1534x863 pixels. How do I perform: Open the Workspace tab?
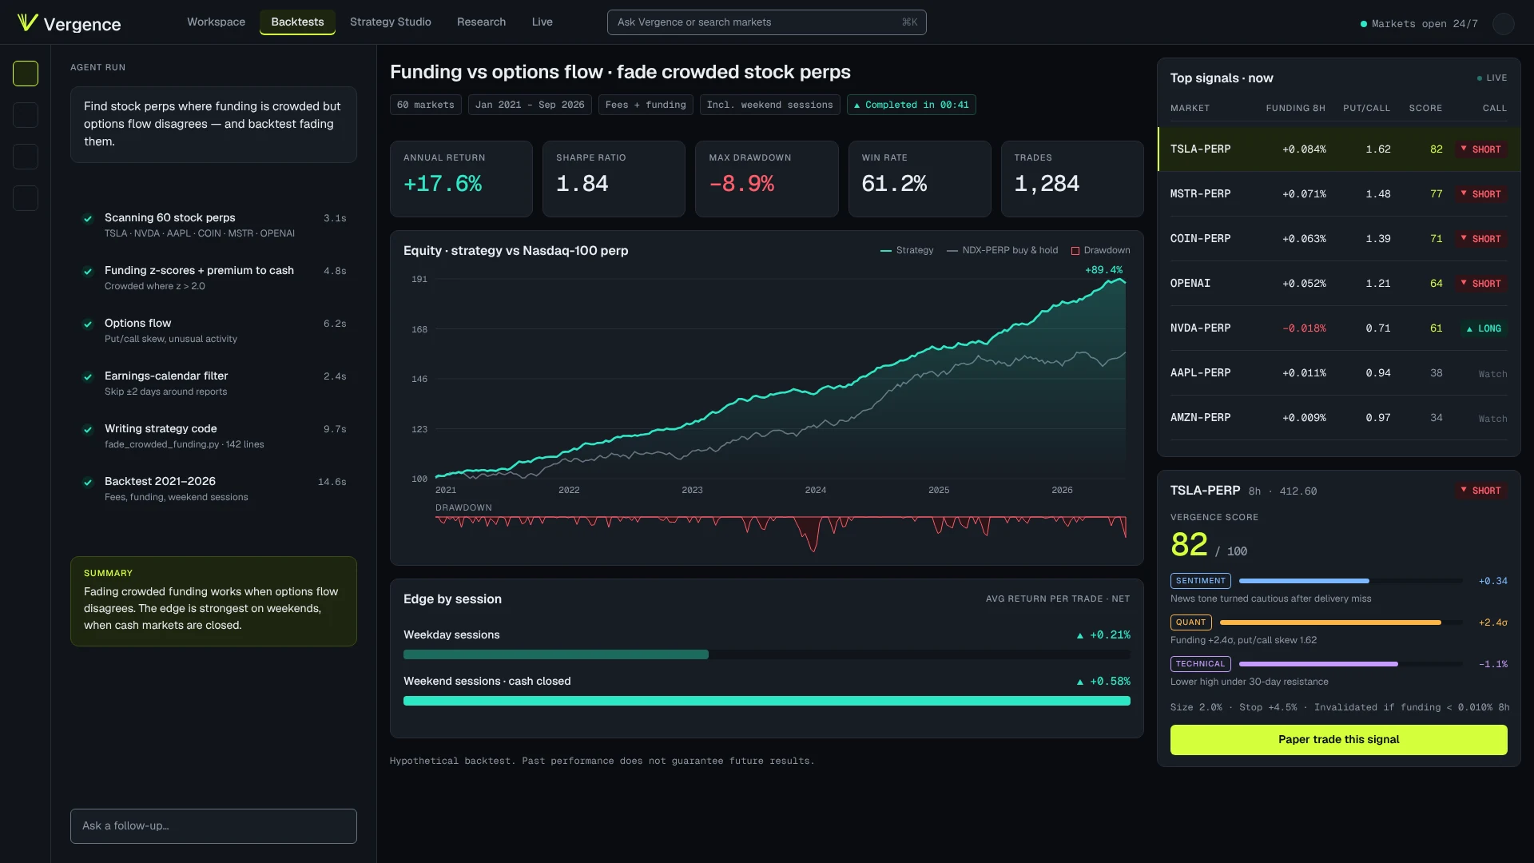pyautogui.click(x=216, y=22)
